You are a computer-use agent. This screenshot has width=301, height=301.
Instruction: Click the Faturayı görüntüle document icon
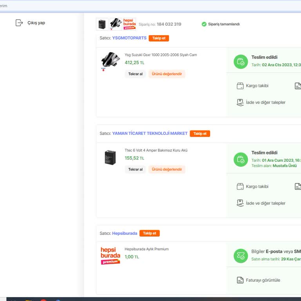tap(240, 280)
